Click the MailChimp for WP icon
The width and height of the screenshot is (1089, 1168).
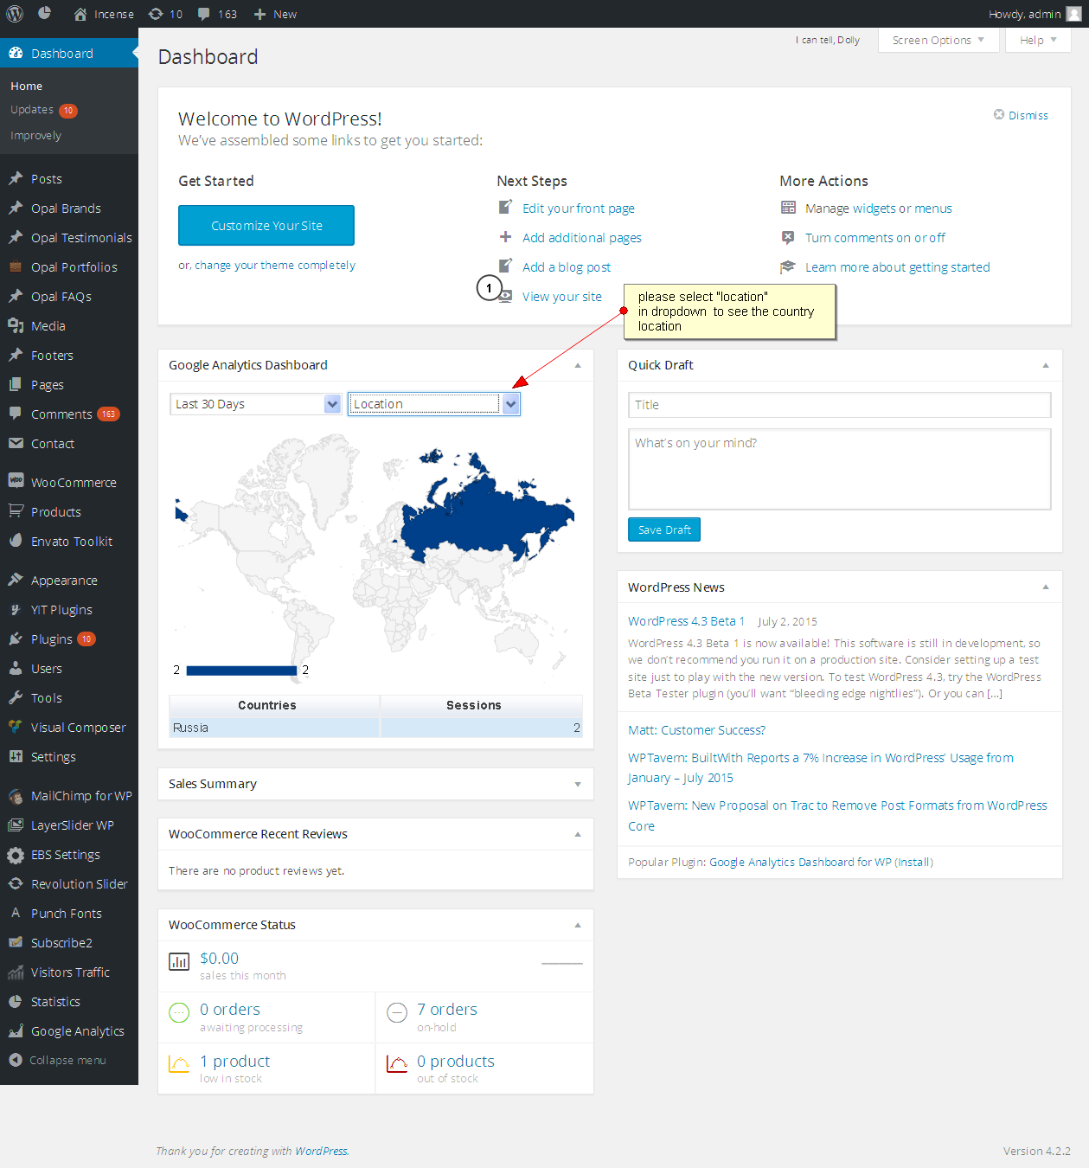pyautogui.click(x=16, y=795)
